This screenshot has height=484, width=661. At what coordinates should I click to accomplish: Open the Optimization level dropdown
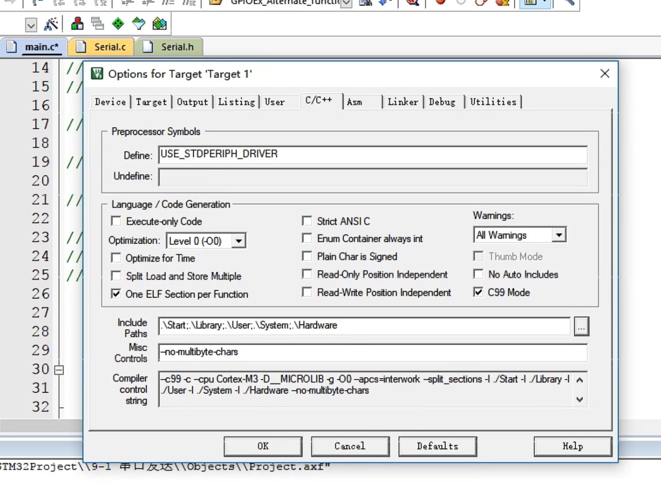pos(238,241)
